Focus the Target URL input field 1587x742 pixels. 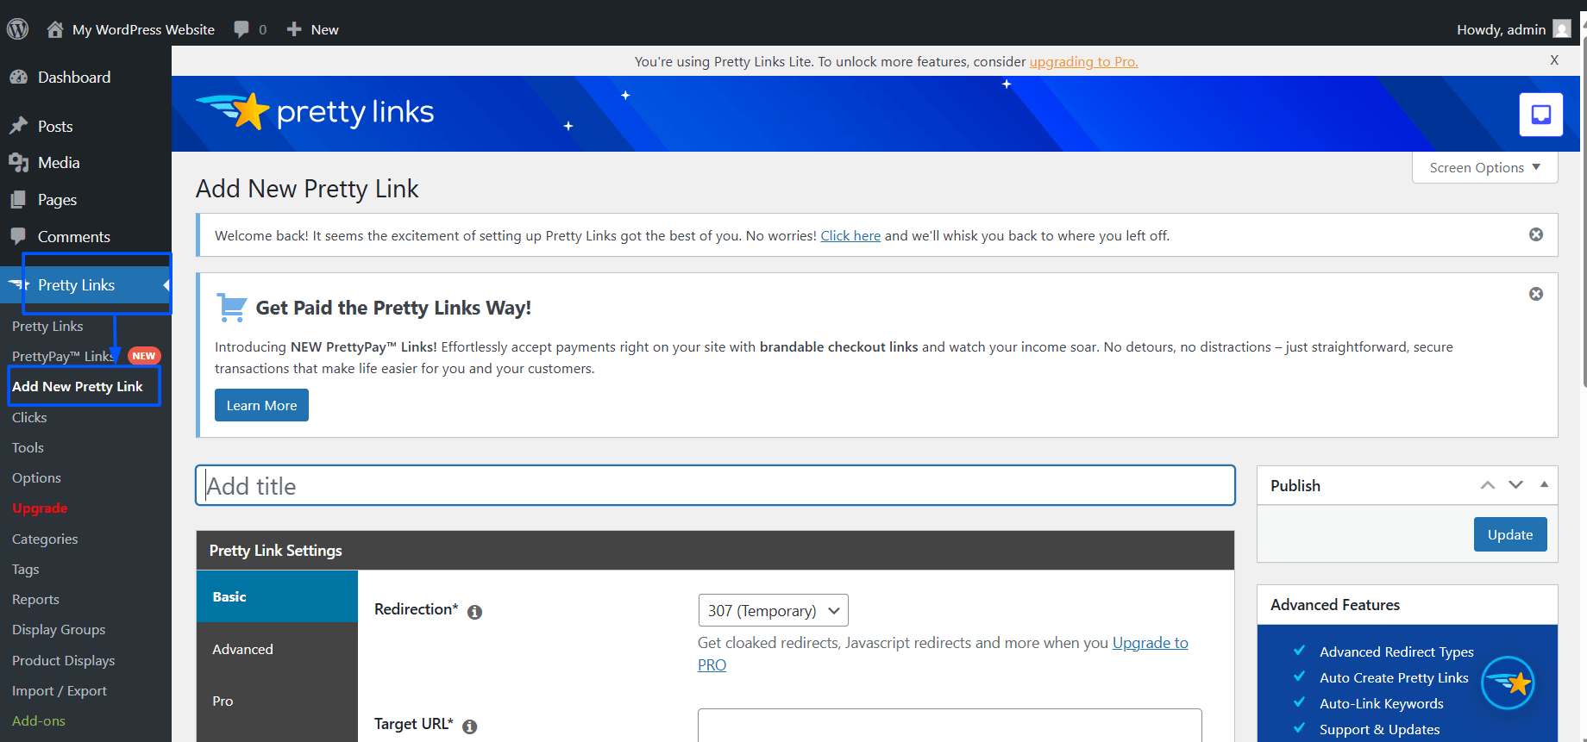950,725
